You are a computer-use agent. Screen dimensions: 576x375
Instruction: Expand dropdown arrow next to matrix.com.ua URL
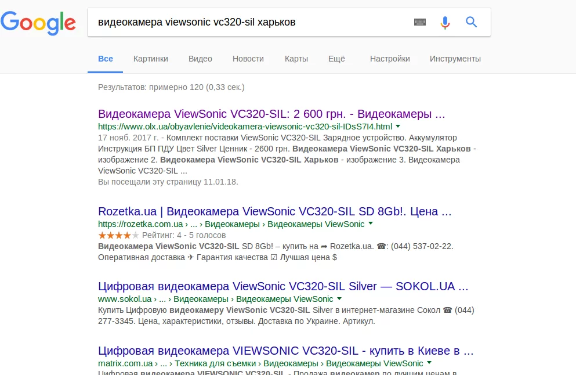429,363
